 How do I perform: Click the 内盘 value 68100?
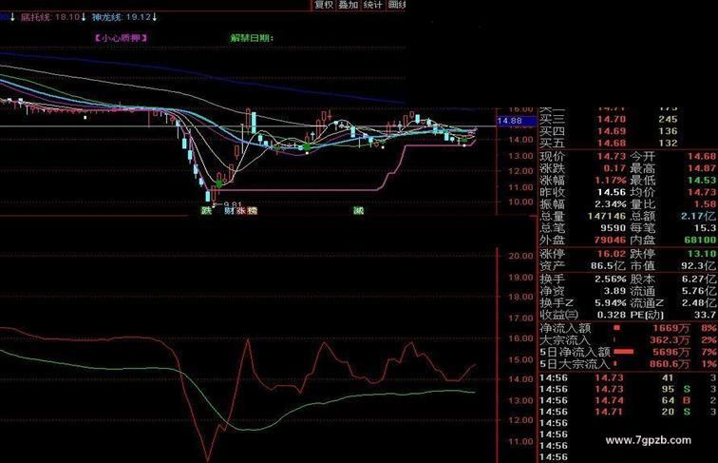pos(701,240)
